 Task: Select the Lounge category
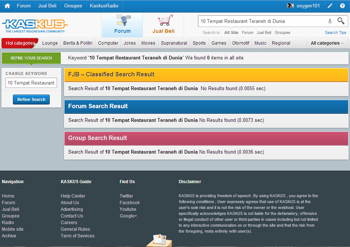click(50, 43)
